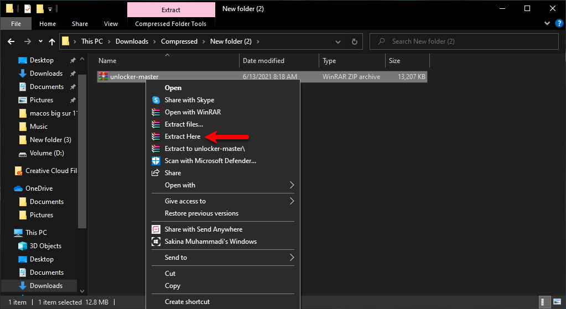Click the Microsoft Defender shield icon
This screenshot has height=309, width=566.
(x=156, y=161)
